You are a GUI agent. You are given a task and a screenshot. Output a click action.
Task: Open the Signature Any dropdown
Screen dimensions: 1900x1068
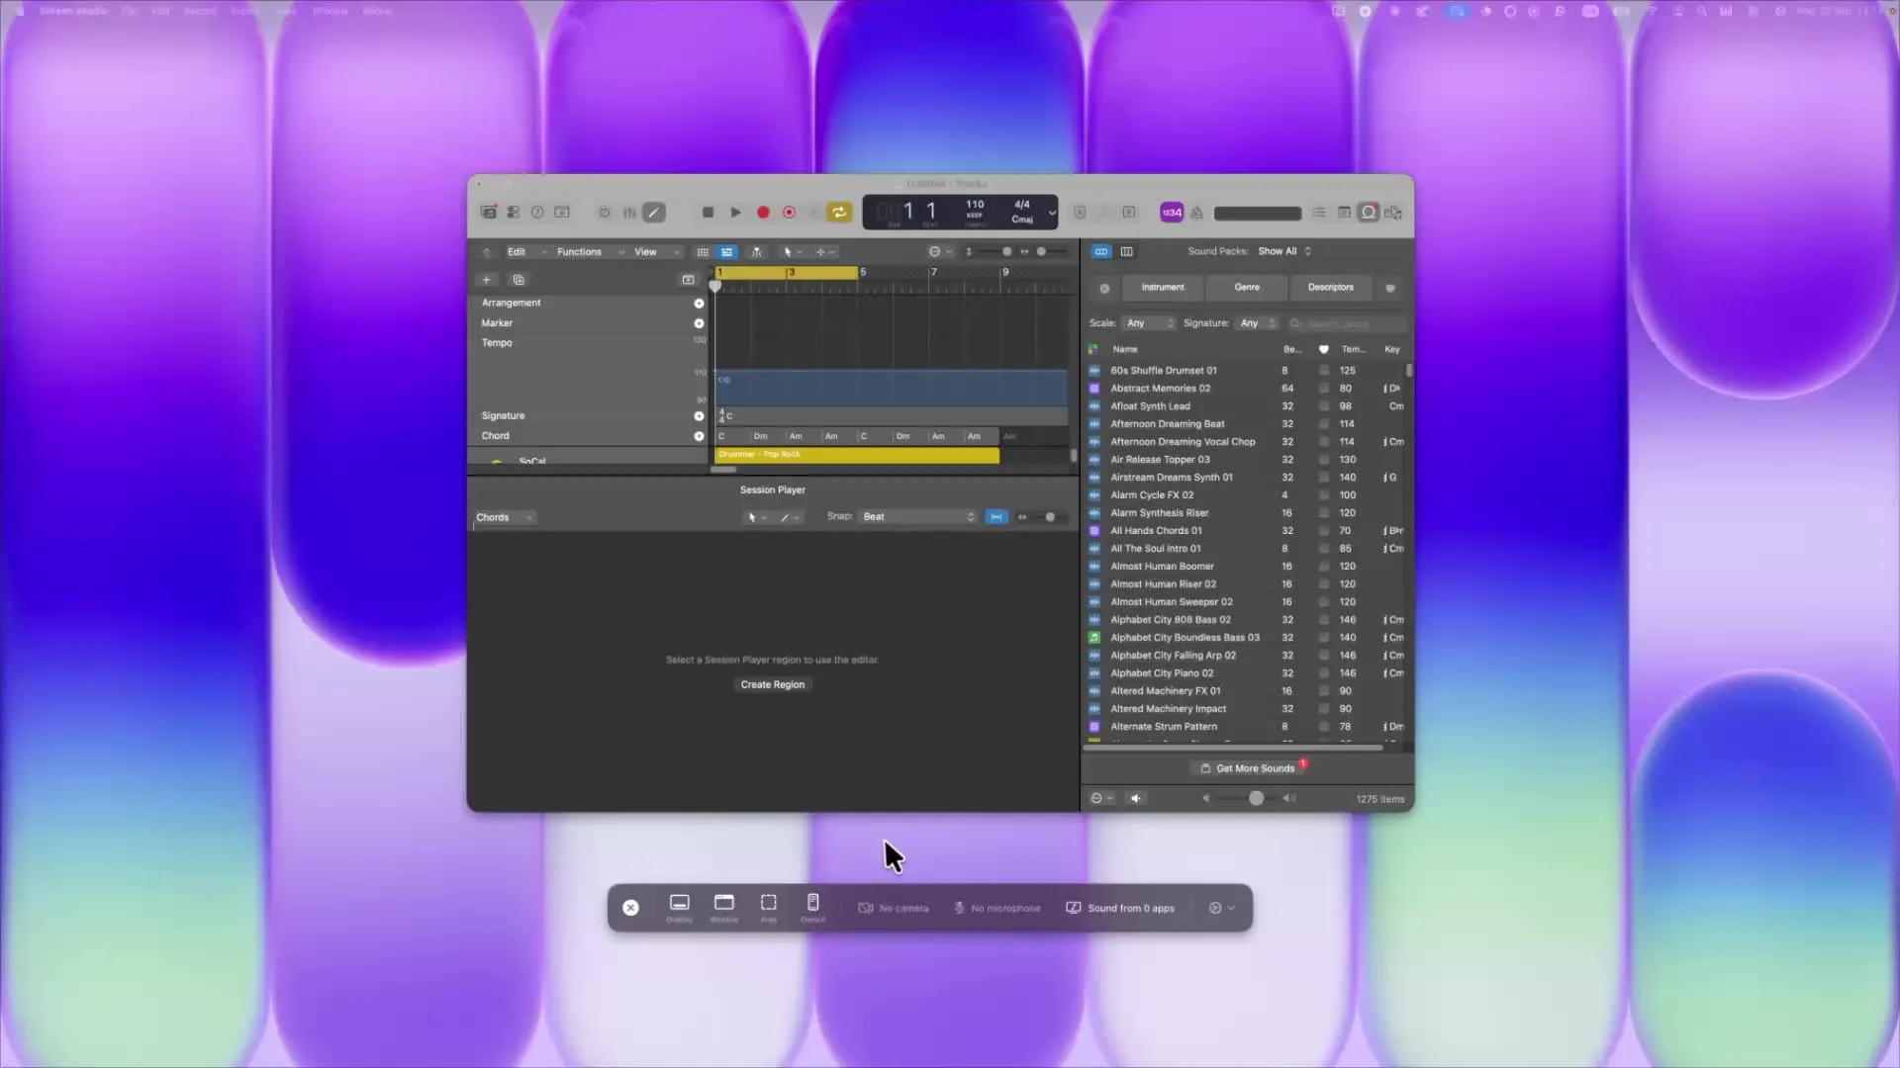[1259, 323]
